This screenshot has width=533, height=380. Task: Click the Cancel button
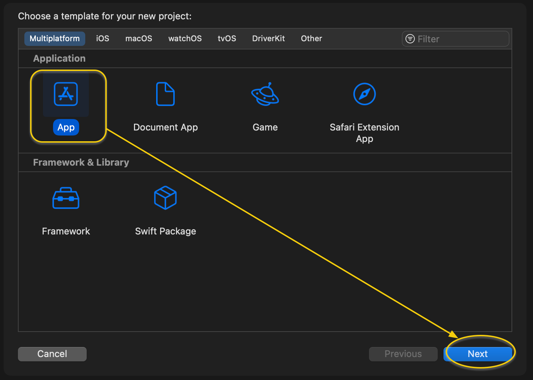tap(52, 354)
